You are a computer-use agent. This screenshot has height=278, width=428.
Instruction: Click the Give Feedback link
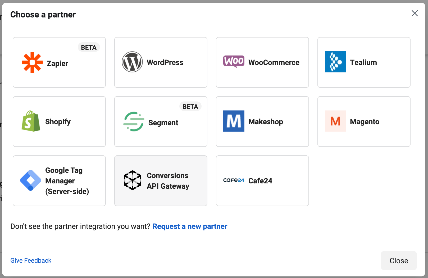[31, 261]
